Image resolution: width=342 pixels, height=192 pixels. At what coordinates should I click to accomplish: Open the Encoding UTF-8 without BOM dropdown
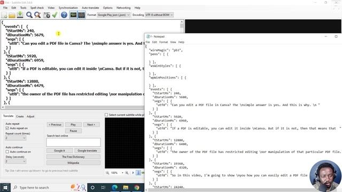tap(159, 15)
